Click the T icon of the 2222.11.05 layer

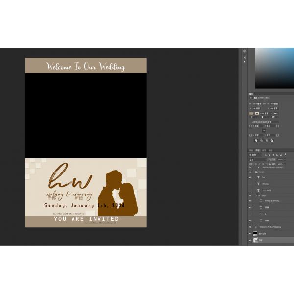point(258,190)
